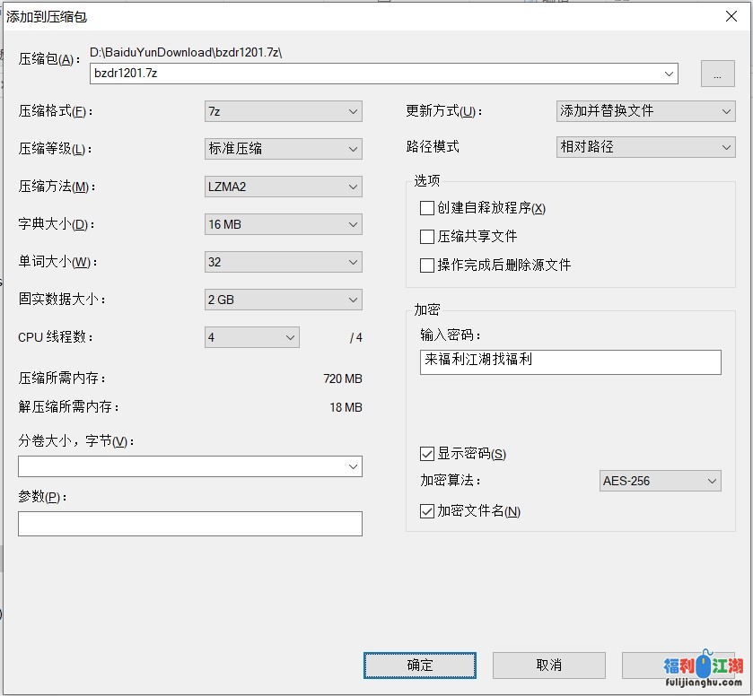This screenshot has width=753, height=696.
Task: Uncheck the 显示密码 checkbox
Action: click(427, 454)
